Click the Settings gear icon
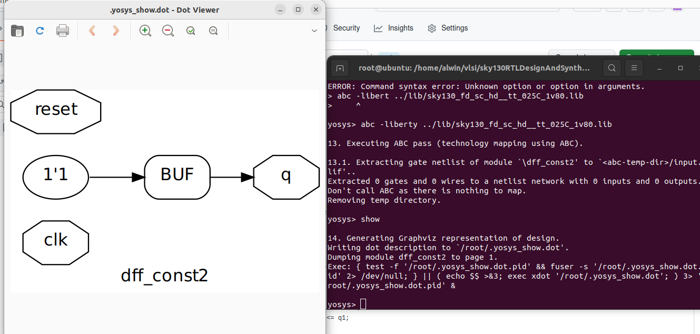The width and height of the screenshot is (700, 334). (x=432, y=28)
